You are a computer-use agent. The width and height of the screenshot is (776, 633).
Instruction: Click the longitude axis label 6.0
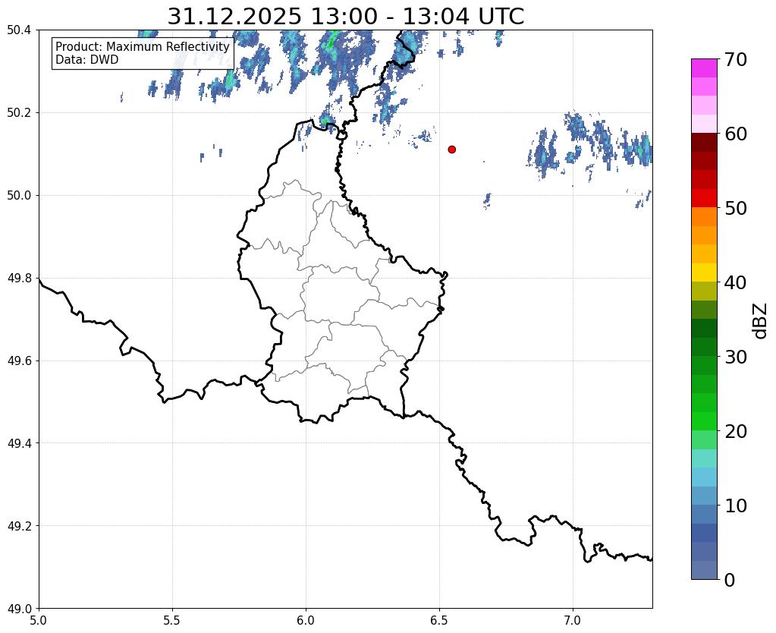(x=306, y=621)
